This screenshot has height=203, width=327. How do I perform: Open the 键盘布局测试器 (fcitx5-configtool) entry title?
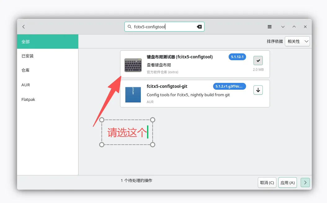pyautogui.click(x=180, y=57)
